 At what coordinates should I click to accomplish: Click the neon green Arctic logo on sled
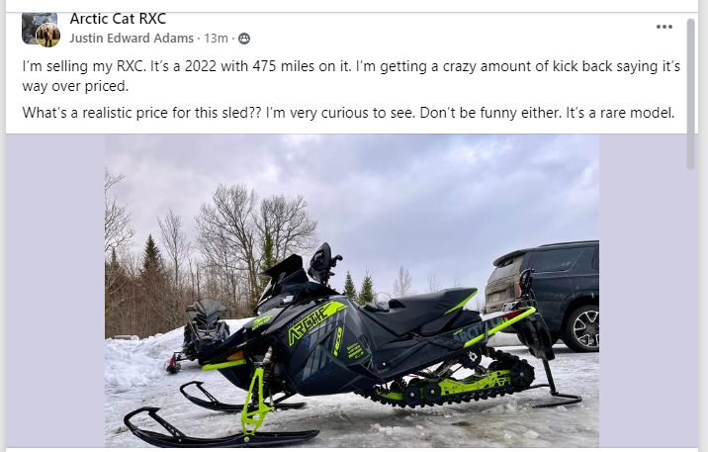317,320
